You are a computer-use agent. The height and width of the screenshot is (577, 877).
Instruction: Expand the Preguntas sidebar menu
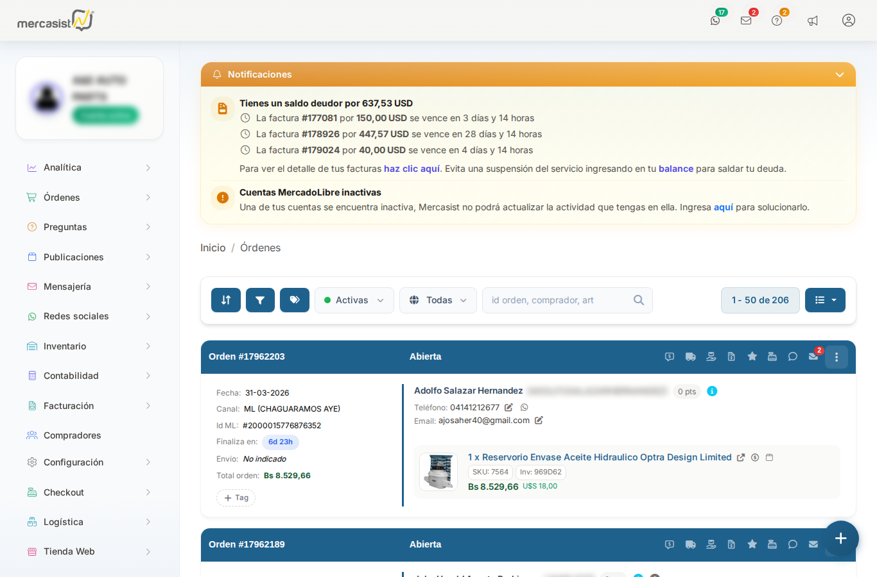89,227
